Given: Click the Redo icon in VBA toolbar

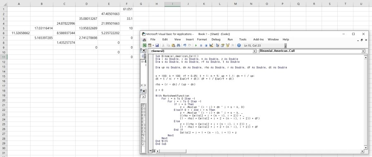Looking at the screenshot, I should pyautogui.click(x=190, y=45).
